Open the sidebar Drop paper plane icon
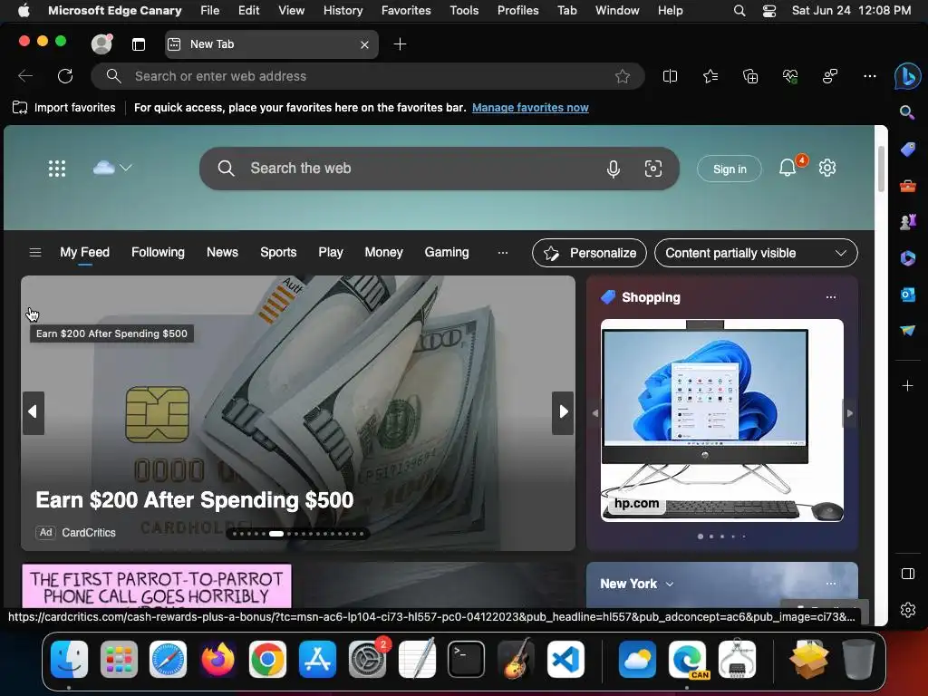928x696 pixels. point(907,330)
